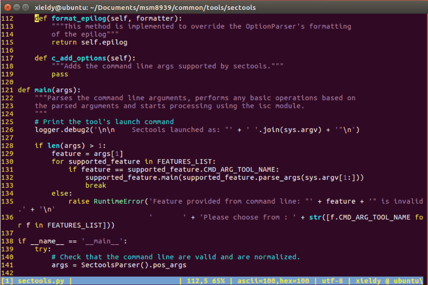
Task: Place cursor on 'format_epilog' function name
Action: (x=79, y=18)
